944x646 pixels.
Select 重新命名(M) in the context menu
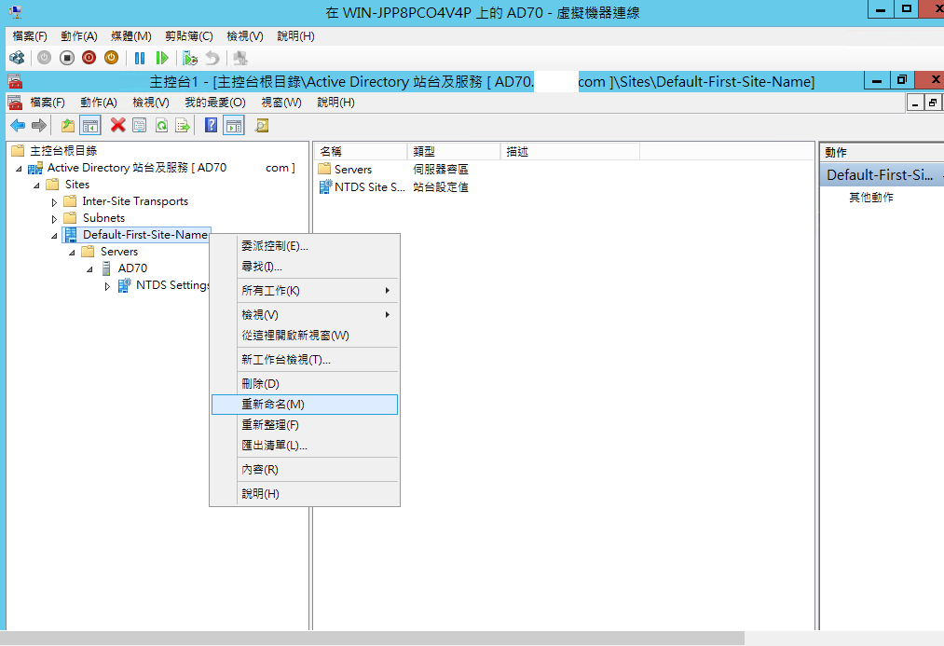click(305, 405)
